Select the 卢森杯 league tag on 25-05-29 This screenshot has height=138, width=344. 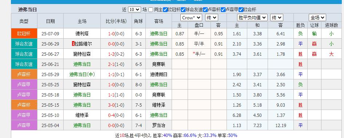tap(24, 74)
